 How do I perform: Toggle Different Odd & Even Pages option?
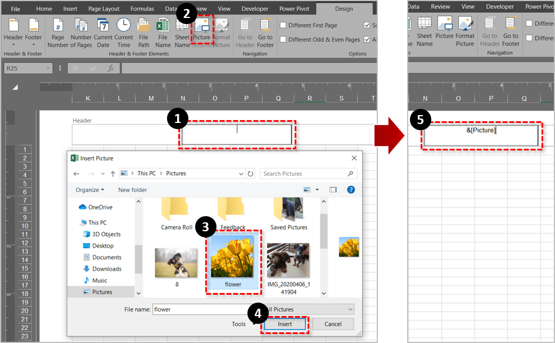[x=283, y=40]
